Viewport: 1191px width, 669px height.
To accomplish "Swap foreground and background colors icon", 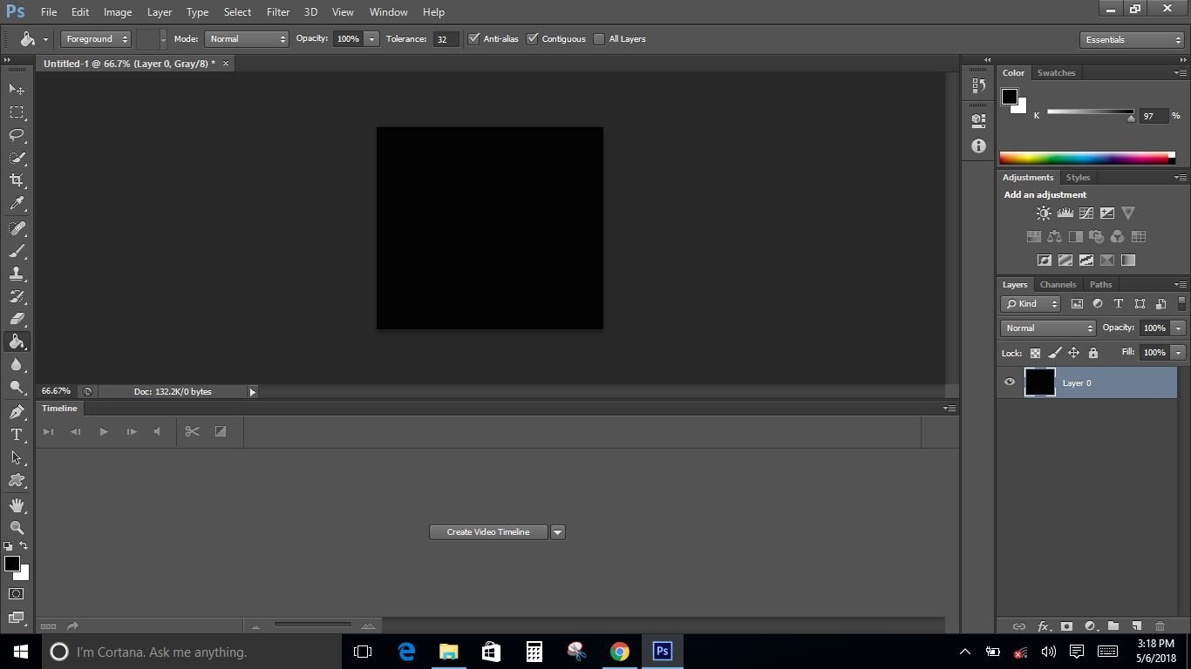I will (24, 546).
